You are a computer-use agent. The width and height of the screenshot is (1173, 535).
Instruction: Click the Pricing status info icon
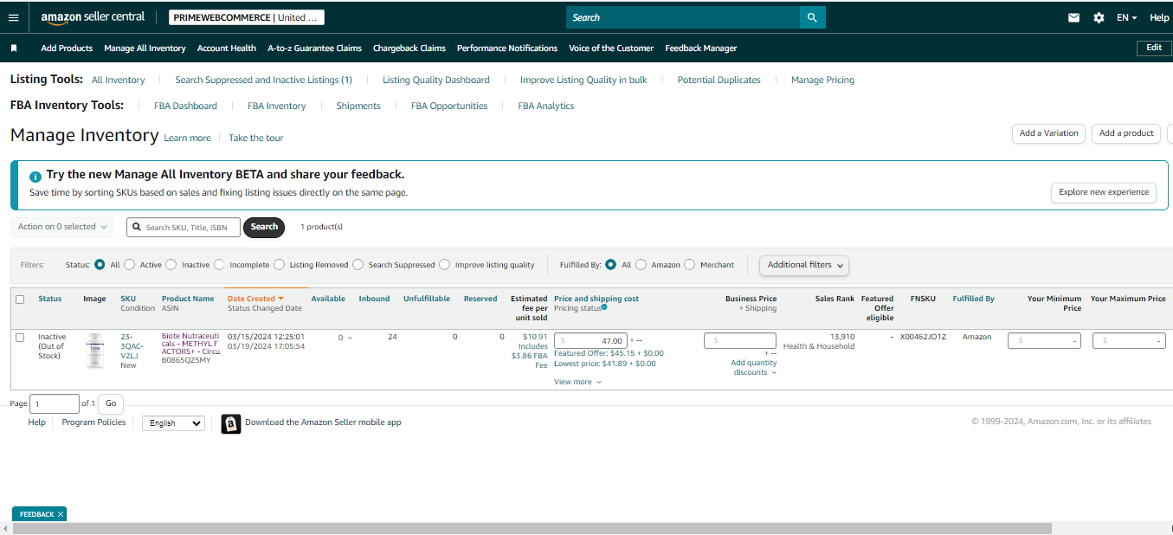tap(603, 307)
